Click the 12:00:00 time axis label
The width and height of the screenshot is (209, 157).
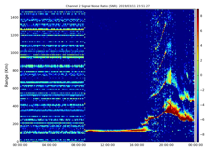click(x=108, y=145)
